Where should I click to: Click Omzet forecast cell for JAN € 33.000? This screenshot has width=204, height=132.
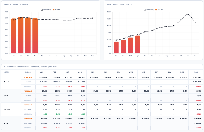[x=42, y=78]
